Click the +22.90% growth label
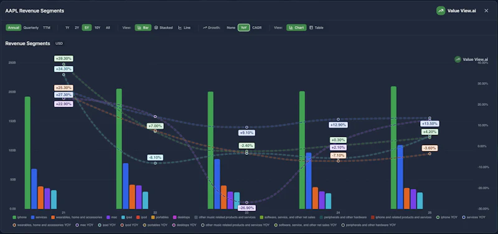This screenshot has width=498, height=234. click(x=63, y=104)
